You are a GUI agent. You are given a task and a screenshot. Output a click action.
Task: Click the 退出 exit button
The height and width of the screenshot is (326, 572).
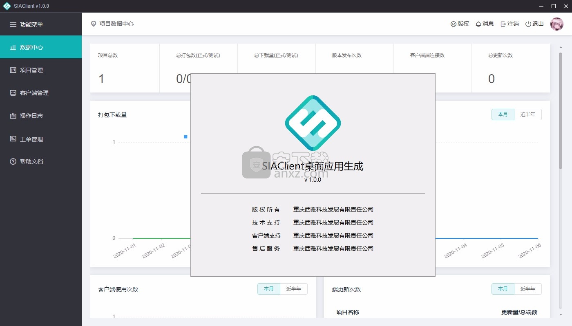click(x=535, y=24)
